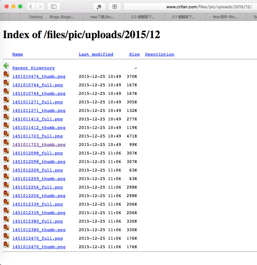Open the visited 1451011723_thumb.png link
Image resolution: width=257 pixels, height=265 pixels.
tap(39, 145)
